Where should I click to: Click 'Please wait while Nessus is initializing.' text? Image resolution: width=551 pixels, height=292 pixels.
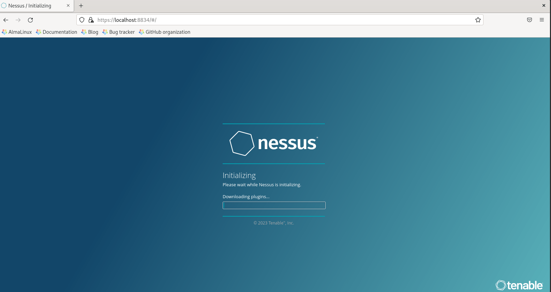pyautogui.click(x=262, y=185)
